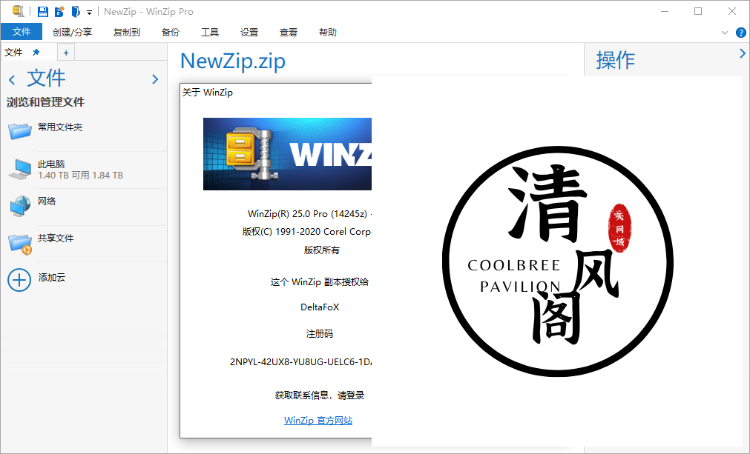Collapse the ribbon with the chevron arrow

point(725,33)
